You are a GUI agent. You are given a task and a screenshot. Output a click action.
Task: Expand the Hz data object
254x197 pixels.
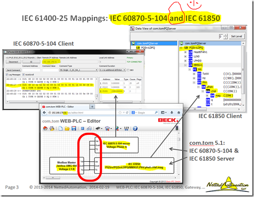(194, 78)
